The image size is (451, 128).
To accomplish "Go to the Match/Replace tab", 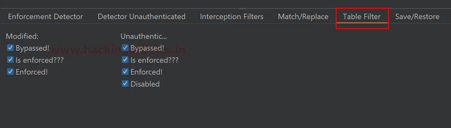I will click(x=303, y=17).
